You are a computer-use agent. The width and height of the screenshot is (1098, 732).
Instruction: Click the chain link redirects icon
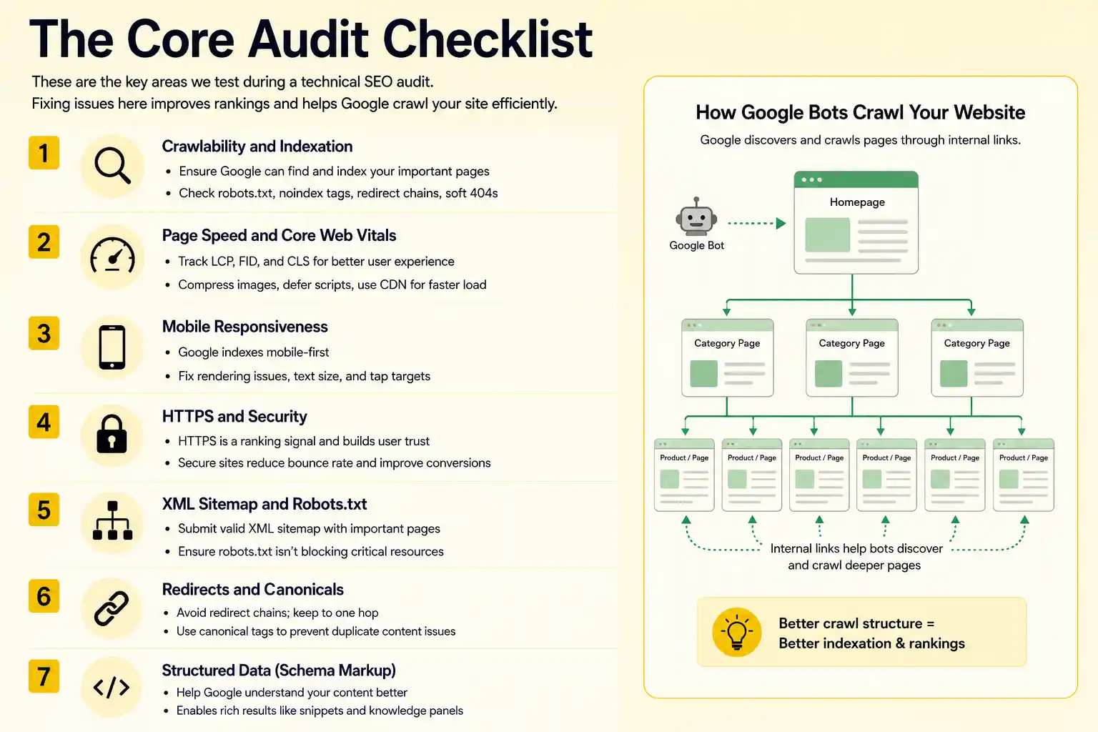112,608
